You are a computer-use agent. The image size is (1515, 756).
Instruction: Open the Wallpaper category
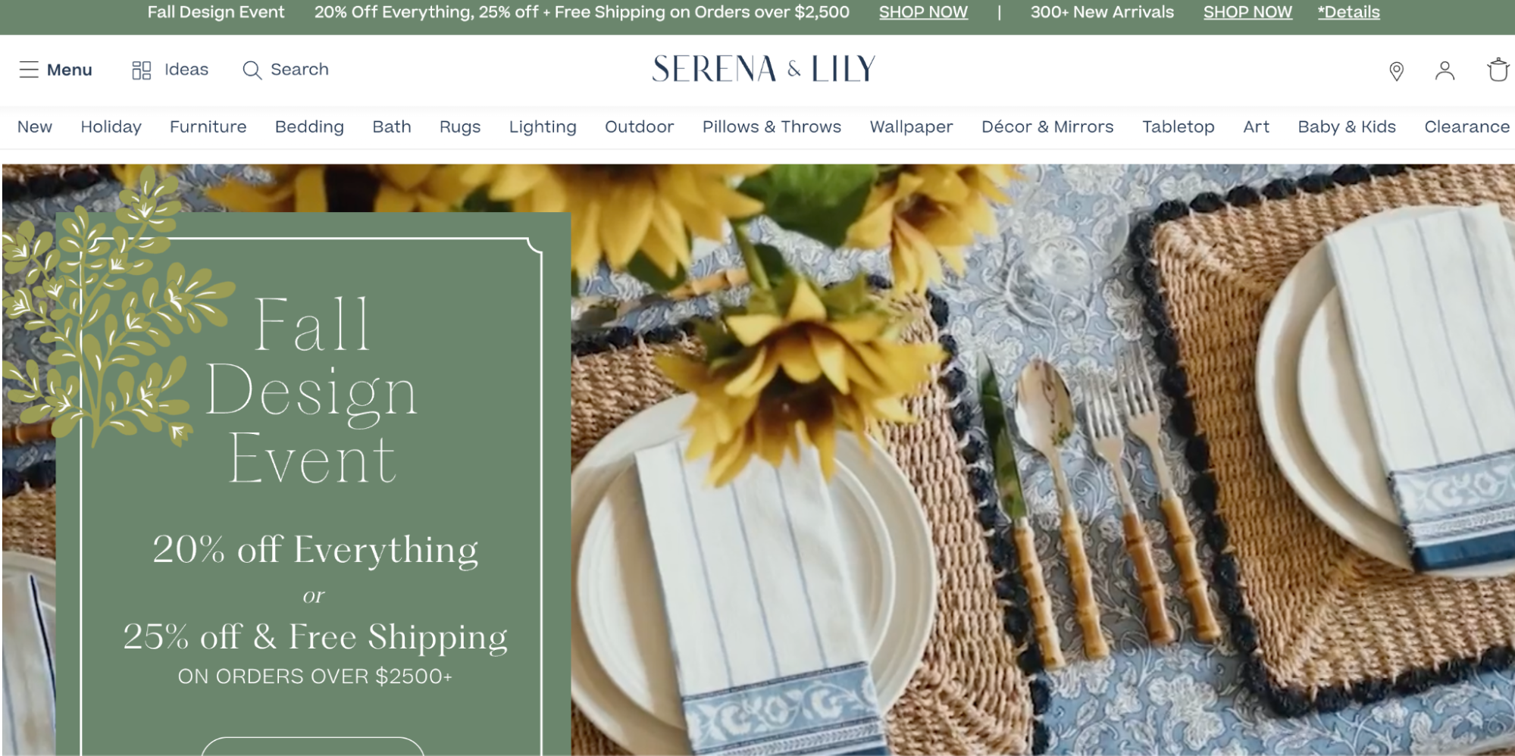(911, 127)
